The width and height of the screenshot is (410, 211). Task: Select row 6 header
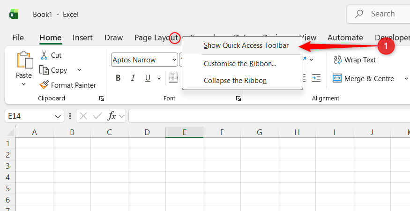[x=8, y=200]
